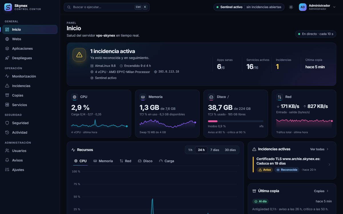This screenshot has height=214, width=343.
Task: Click the Sentinel activo status pill
Action: (x=249, y=7)
